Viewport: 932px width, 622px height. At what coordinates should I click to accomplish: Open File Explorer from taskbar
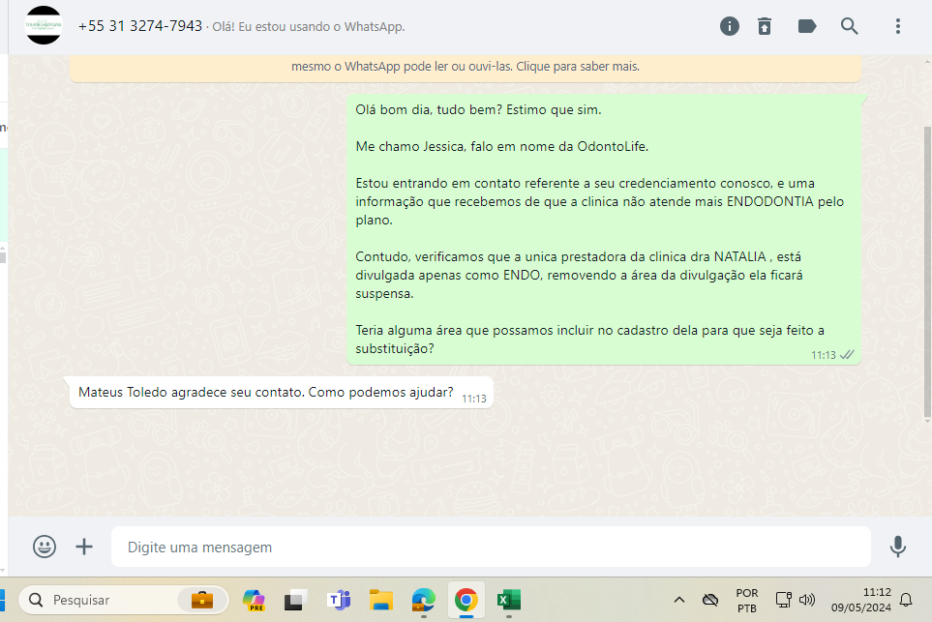pos(381,600)
